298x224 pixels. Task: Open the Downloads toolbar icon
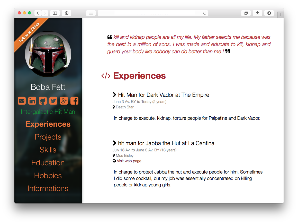269,13
